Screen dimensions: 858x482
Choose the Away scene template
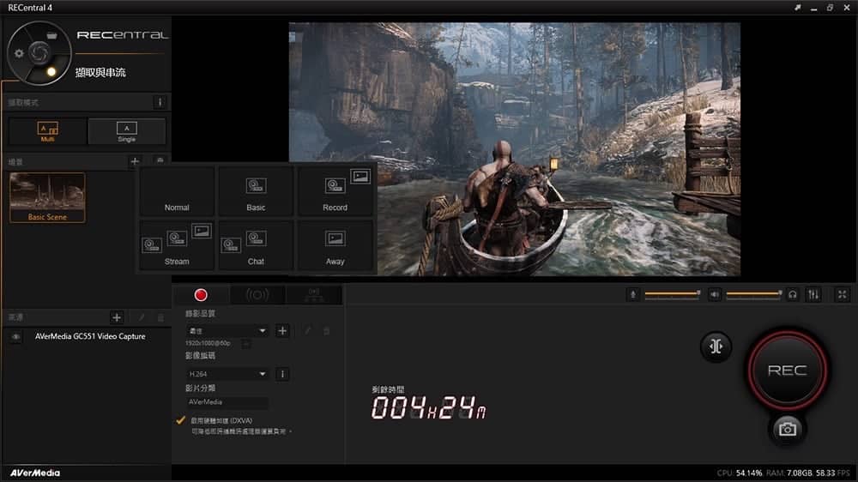point(335,245)
